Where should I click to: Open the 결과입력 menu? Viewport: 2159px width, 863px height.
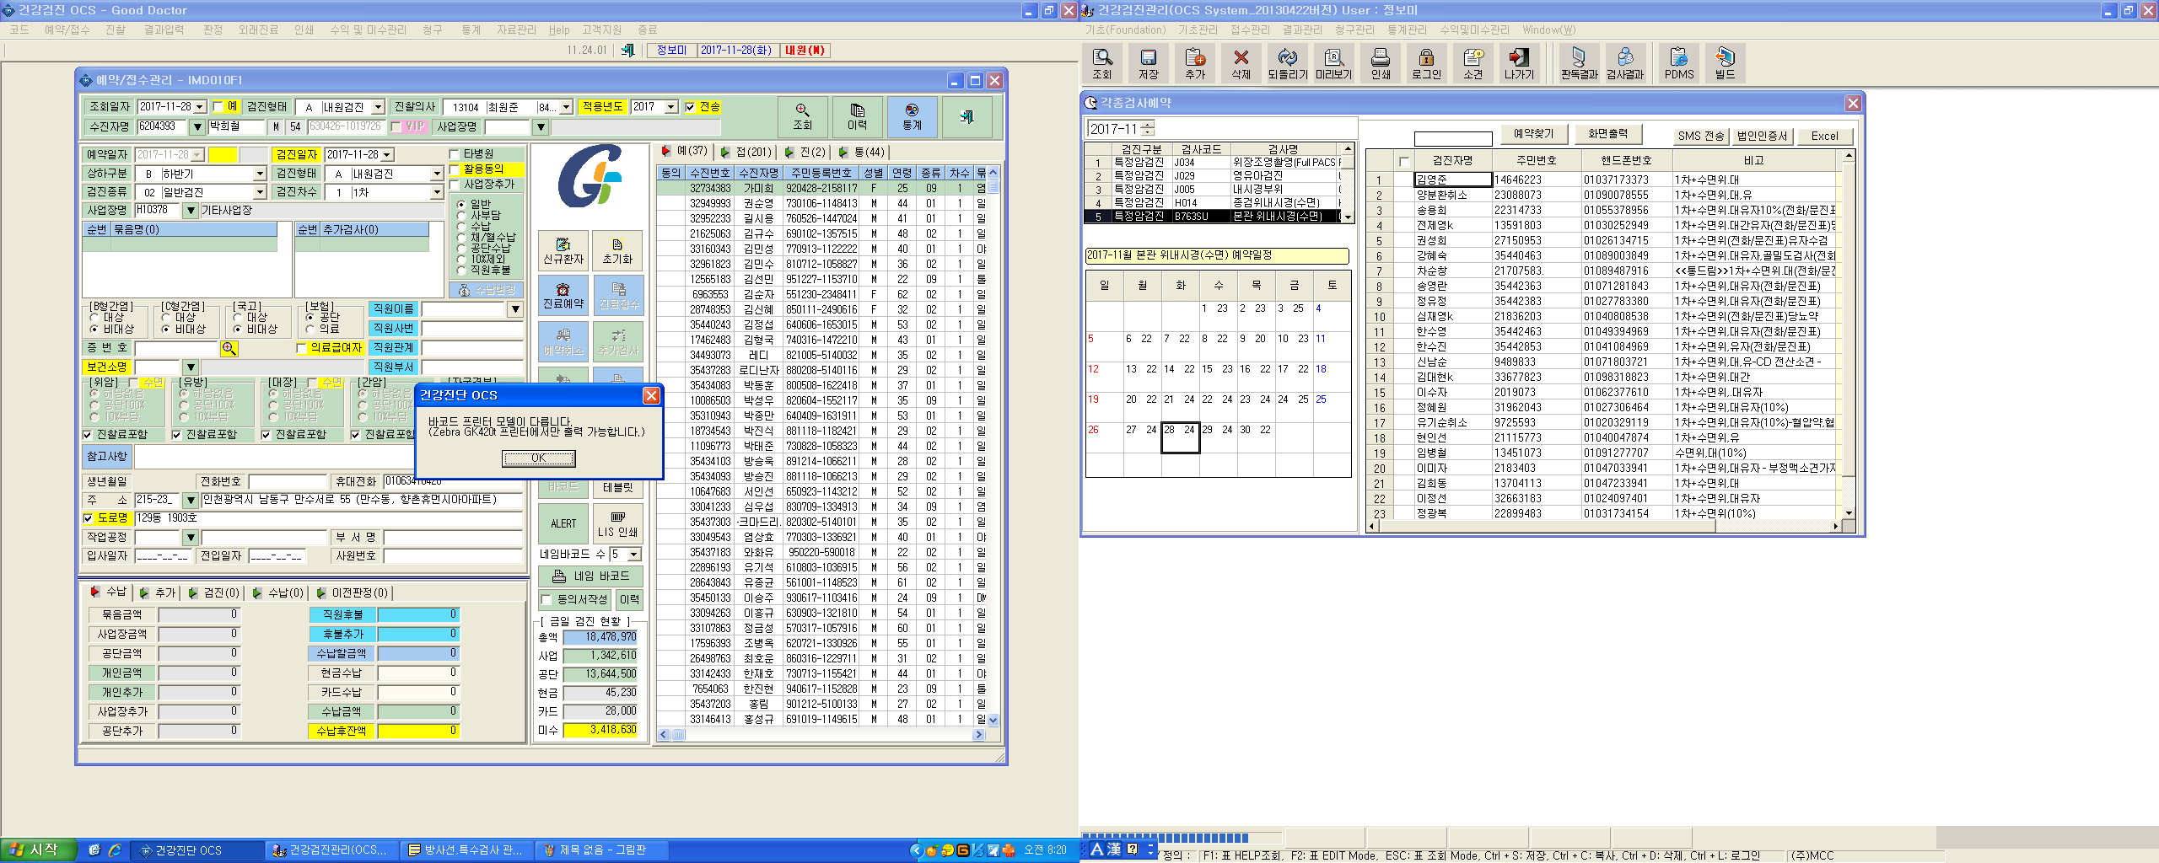[x=164, y=29]
